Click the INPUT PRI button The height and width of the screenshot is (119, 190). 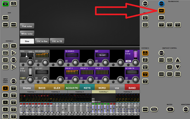point(145,18)
